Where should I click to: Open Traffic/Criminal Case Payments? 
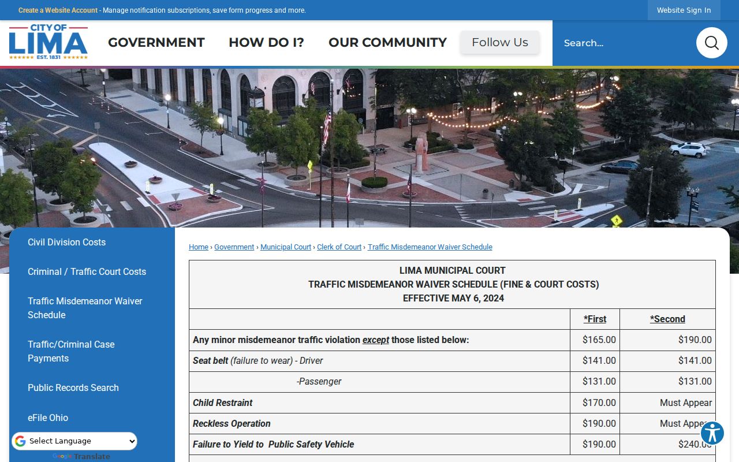coord(71,351)
